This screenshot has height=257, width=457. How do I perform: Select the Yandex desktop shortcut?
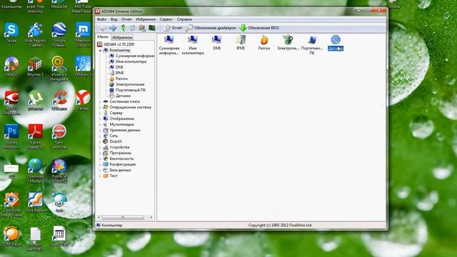(x=83, y=101)
